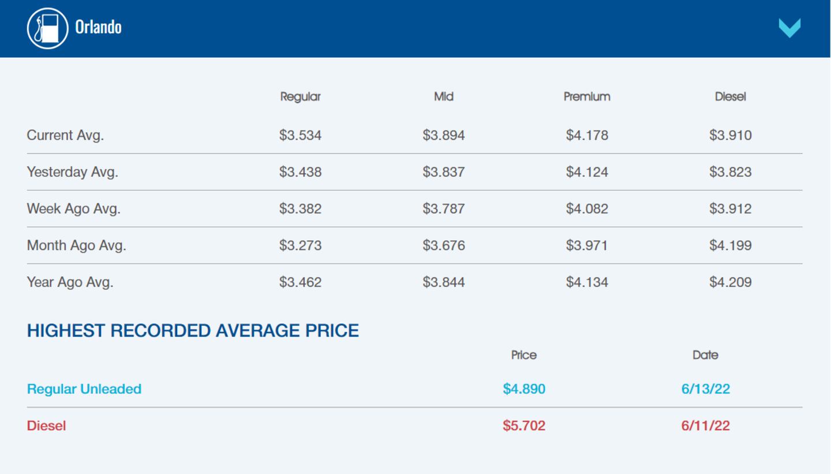Collapse the Orlando section chevron

(789, 28)
